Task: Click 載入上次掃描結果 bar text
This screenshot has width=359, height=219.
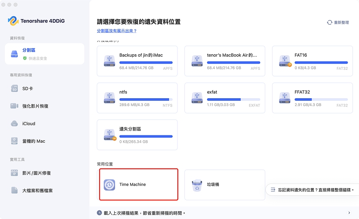Action: pyautogui.click(x=144, y=213)
